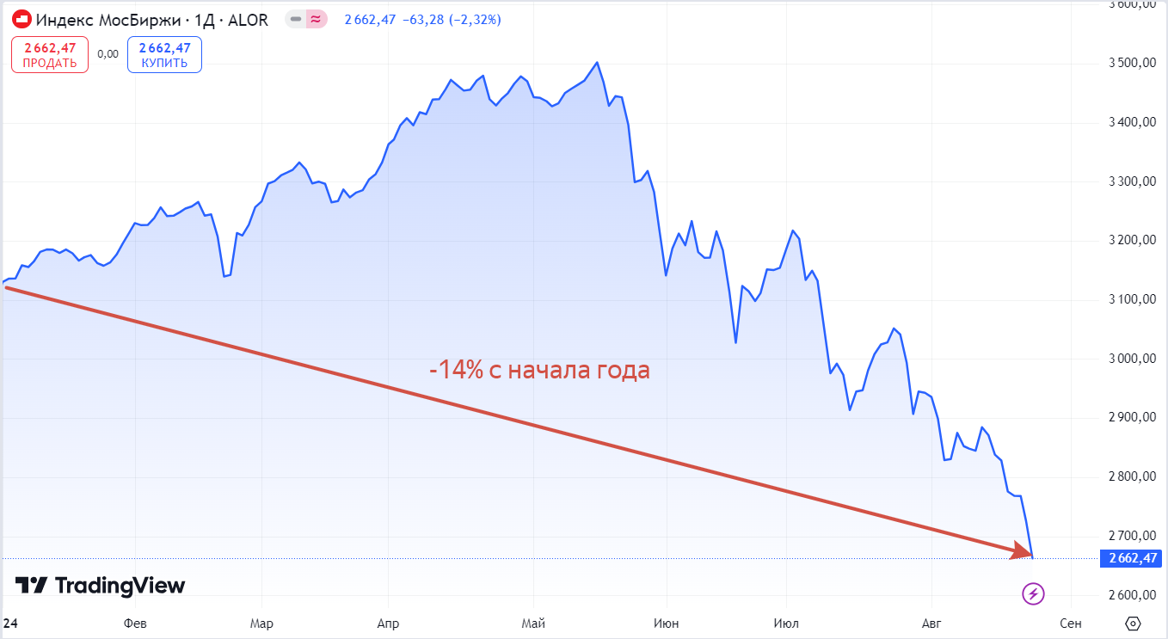
Task: Click the 3 000,00 price scale label
Action: coord(1133,359)
